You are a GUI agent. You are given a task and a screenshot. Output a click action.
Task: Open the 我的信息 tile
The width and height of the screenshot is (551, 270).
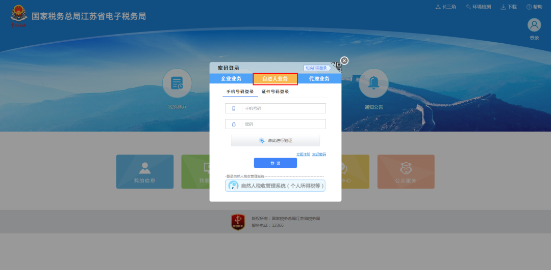pos(145,171)
